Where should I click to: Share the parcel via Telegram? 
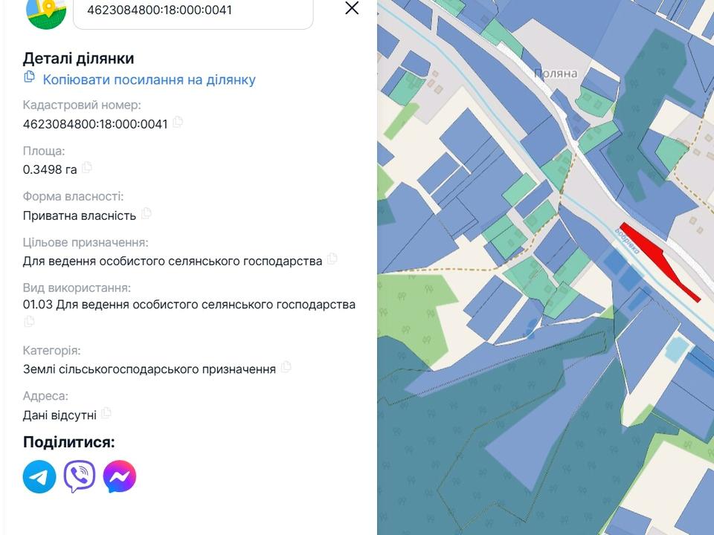pos(39,476)
